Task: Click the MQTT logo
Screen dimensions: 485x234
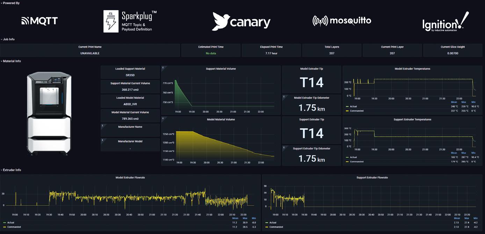Action: tap(39, 21)
